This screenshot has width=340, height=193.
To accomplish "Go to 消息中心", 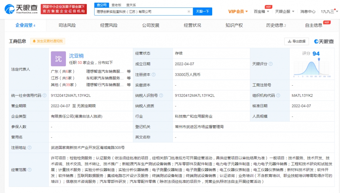I will [308, 12].
